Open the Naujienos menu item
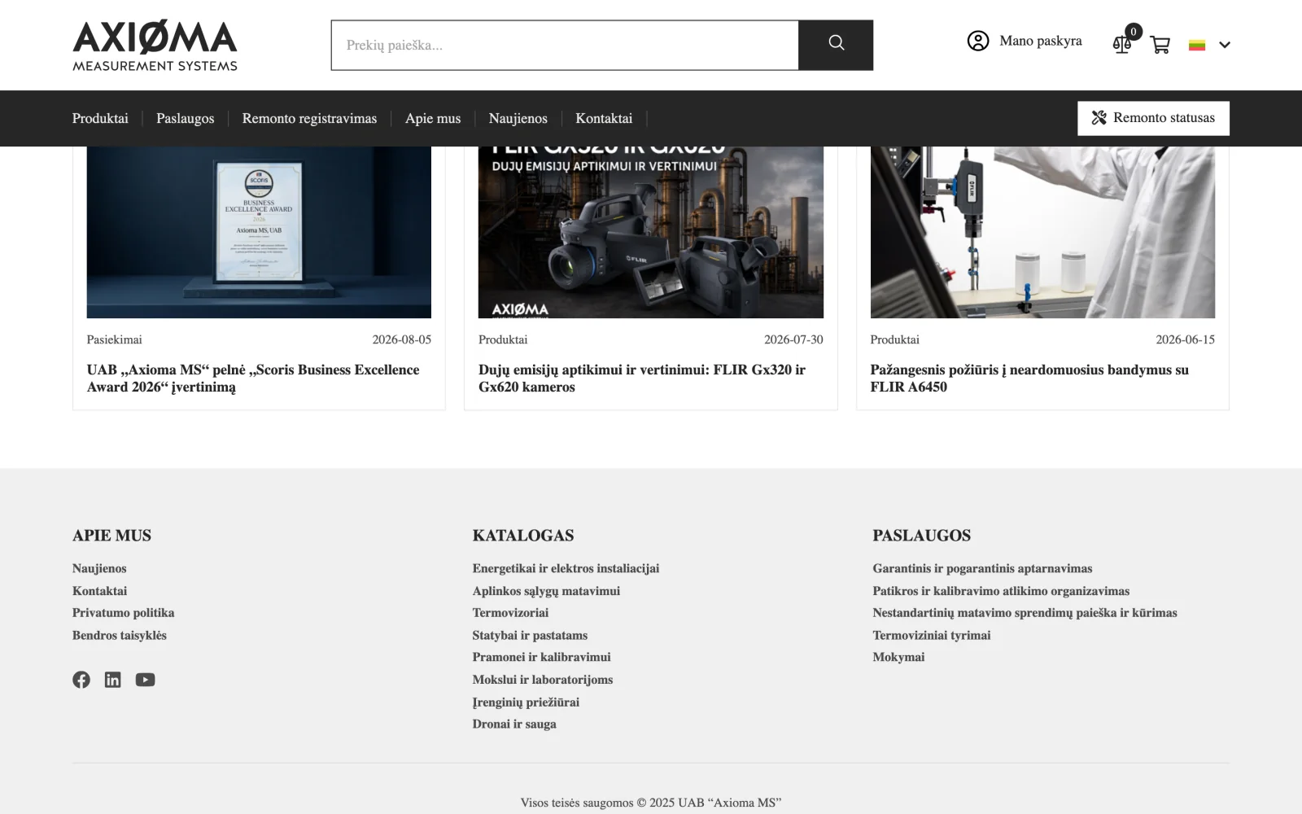Image resolution: width=1302 pixels, height=814 pixels. tap(518, 118)
